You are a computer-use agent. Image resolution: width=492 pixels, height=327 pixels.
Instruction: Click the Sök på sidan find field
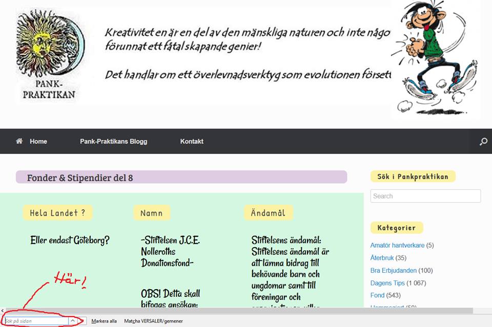pos(35,321)
